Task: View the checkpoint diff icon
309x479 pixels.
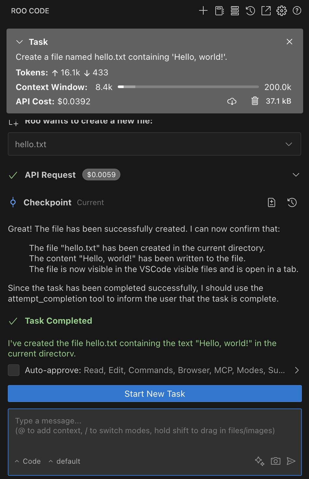Action: point(271,202)
